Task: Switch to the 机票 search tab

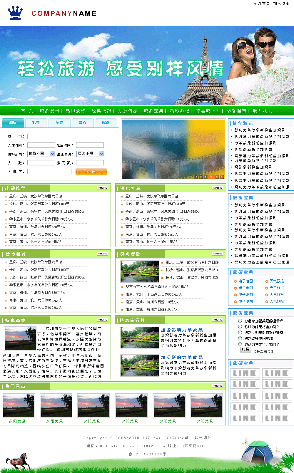Action: coord(36,123)
